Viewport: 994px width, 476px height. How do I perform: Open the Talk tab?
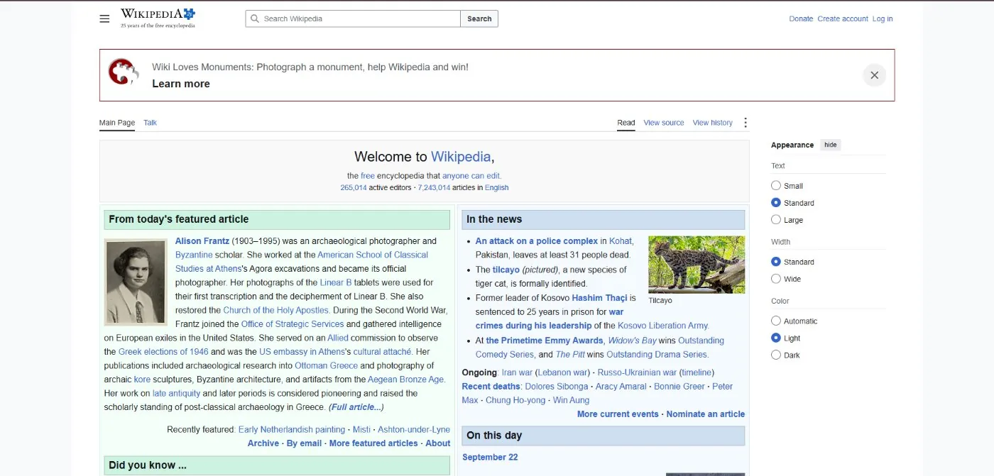click(x=150, y=123)
